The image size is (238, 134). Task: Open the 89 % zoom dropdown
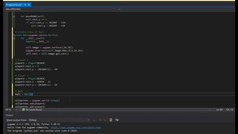click(16, 110)
